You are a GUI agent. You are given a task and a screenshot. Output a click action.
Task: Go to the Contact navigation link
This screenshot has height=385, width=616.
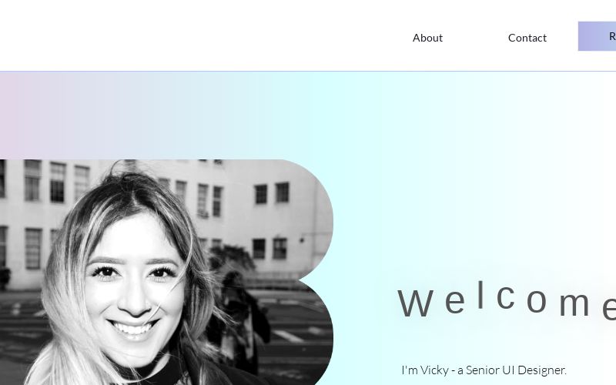click(x=527, y=38)
